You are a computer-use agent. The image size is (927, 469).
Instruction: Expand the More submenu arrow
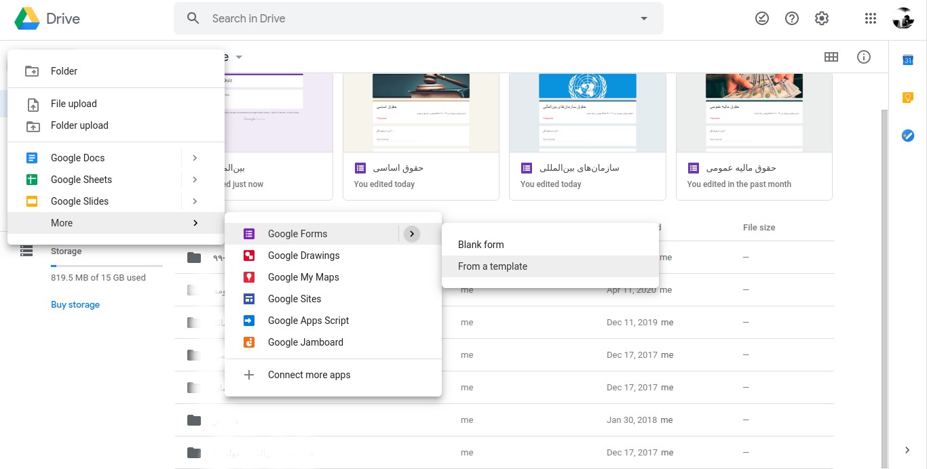(195, 223)
